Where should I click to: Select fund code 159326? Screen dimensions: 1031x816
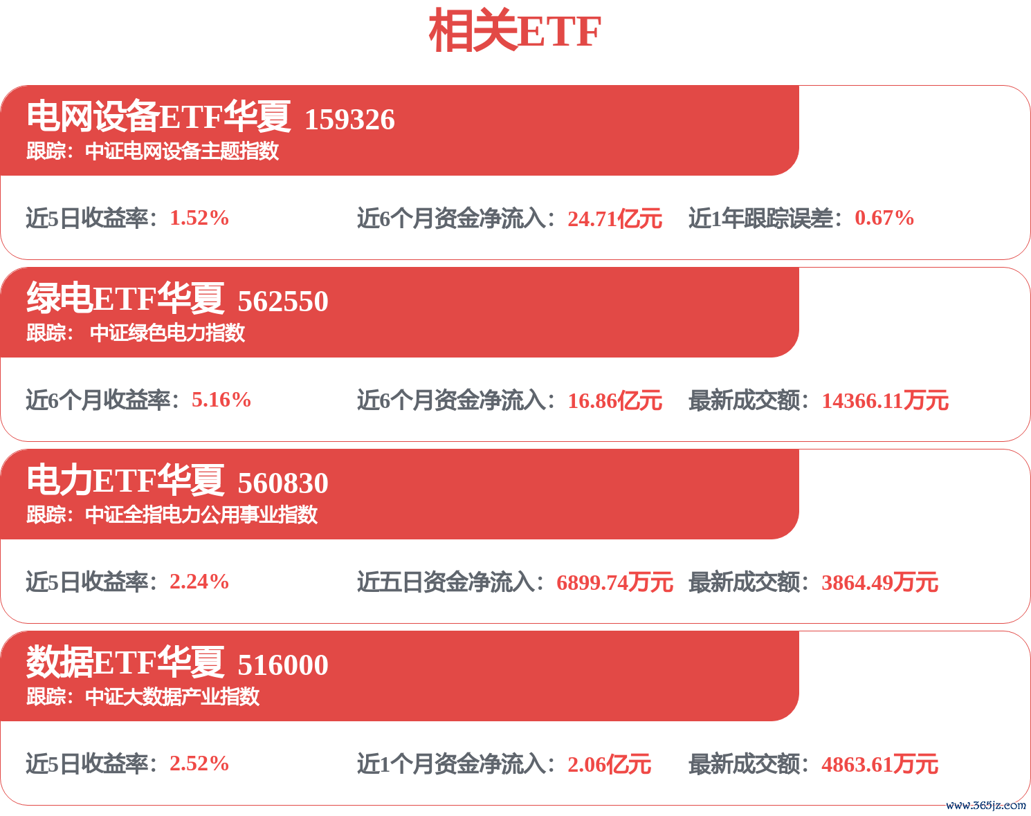[349, 120]
